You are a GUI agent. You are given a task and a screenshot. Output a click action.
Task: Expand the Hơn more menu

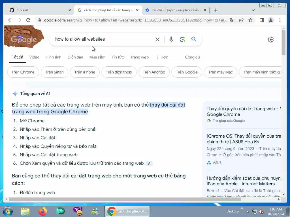(162, 57)
